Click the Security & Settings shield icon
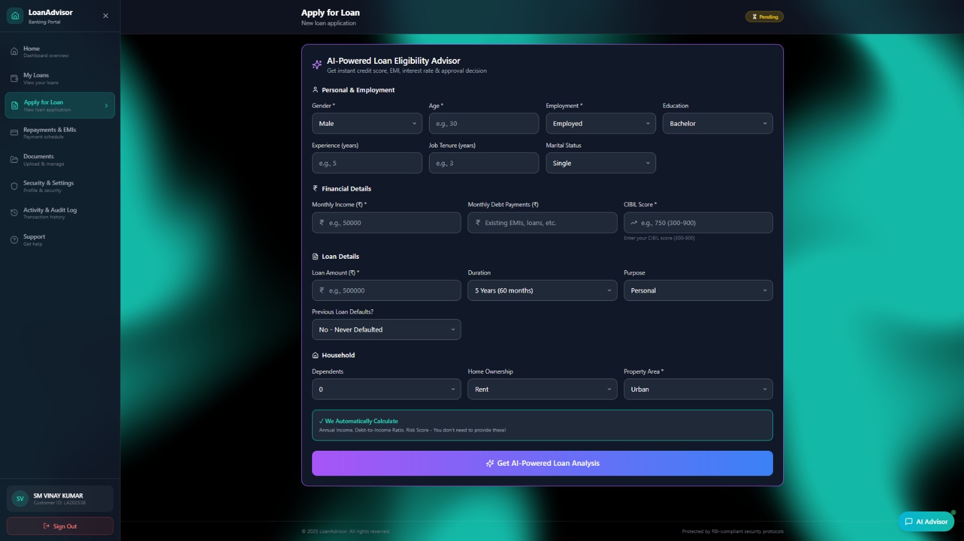Screen dimensions: 964x541 [14, 186]
